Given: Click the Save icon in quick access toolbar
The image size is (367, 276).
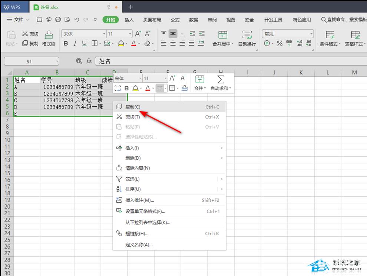Looking at the screenshot, I should [x=40, y=20].
